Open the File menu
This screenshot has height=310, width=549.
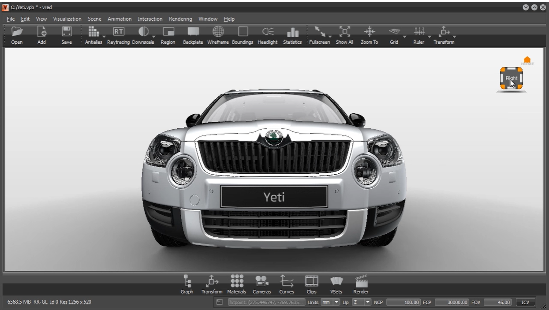point(11,19)
